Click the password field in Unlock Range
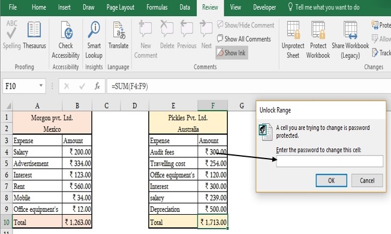This screenshot has width=391, height=234. point(330,161)
